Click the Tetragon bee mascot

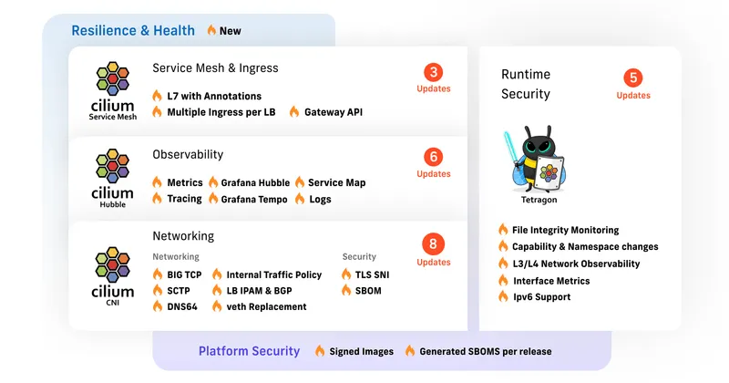pyautogui.click(x=535, y=159)
